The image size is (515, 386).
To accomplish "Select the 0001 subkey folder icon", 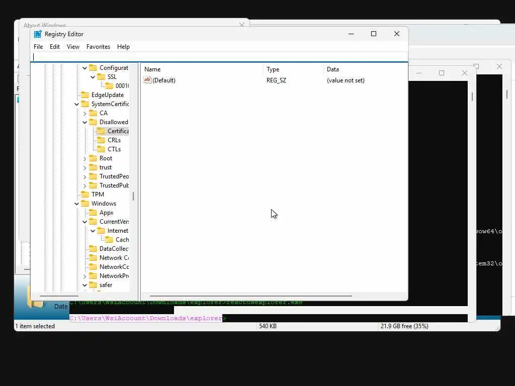I will point(109,85).
